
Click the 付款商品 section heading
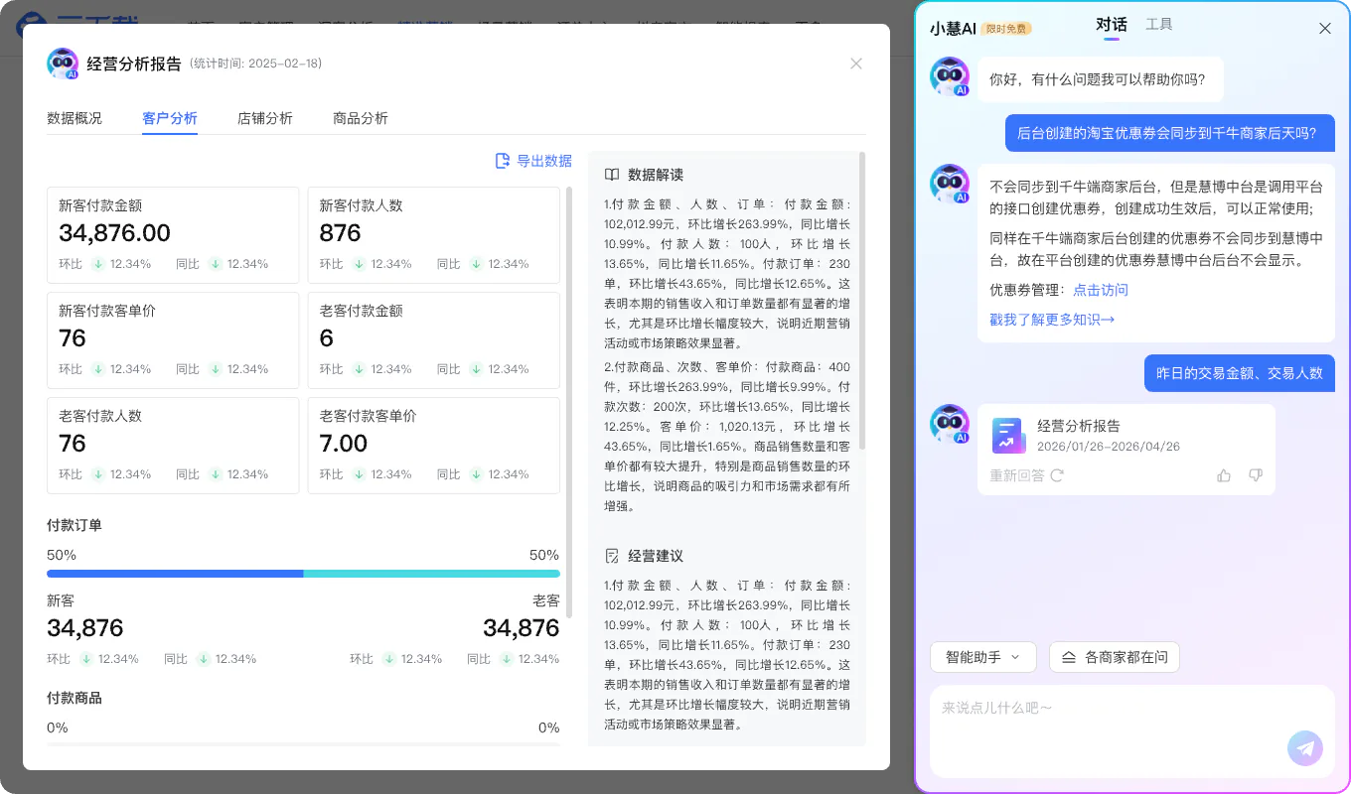pos(75,698)
